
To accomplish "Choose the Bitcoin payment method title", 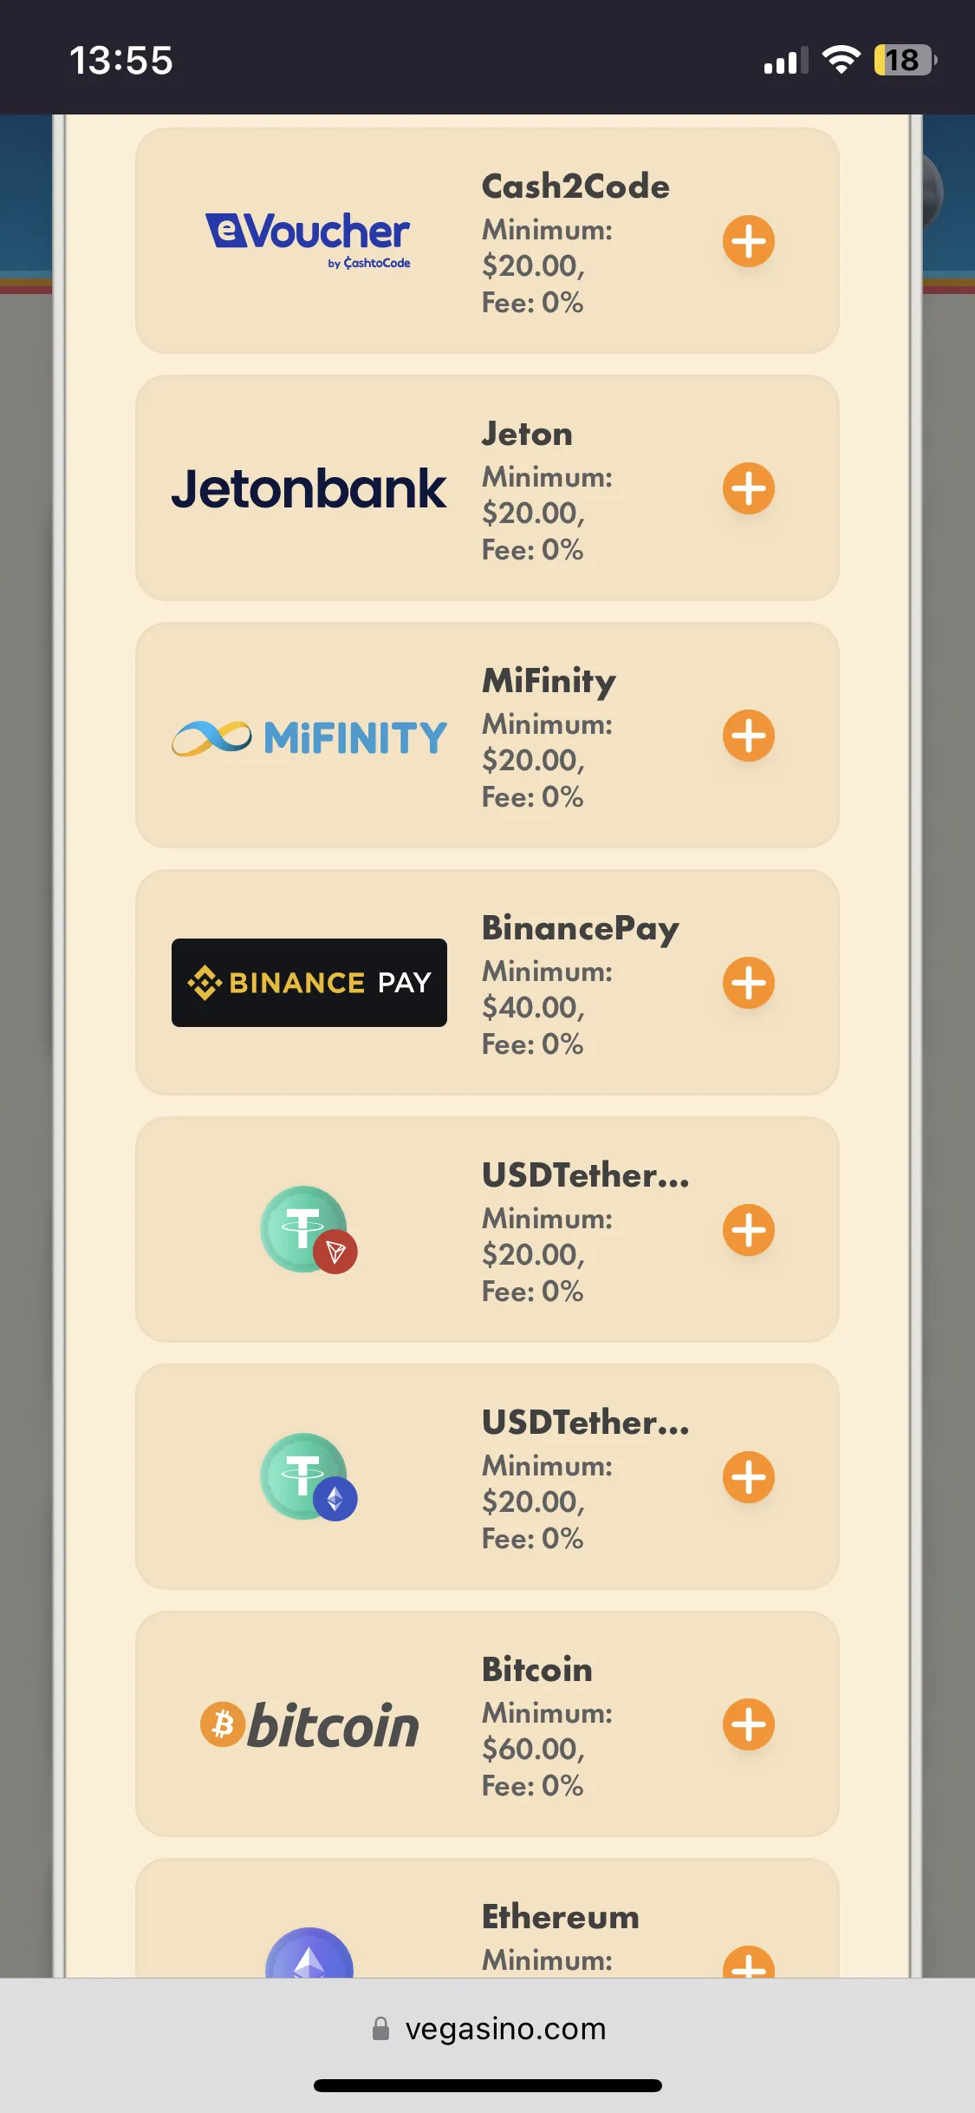I will [x=537, y=1670].
